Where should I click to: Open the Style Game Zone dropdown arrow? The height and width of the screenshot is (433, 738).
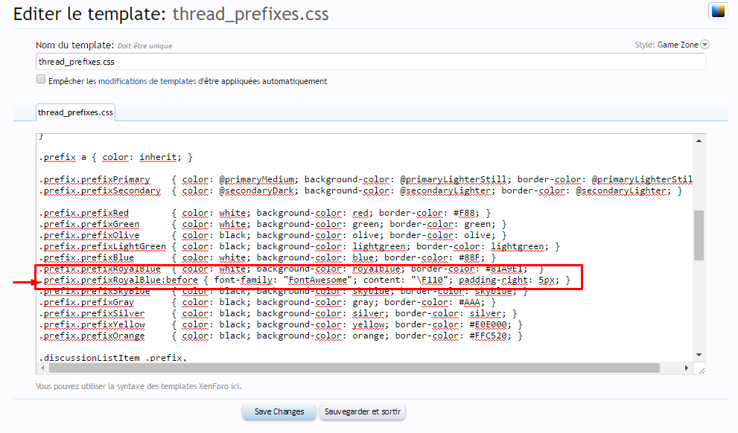point(704,45)
